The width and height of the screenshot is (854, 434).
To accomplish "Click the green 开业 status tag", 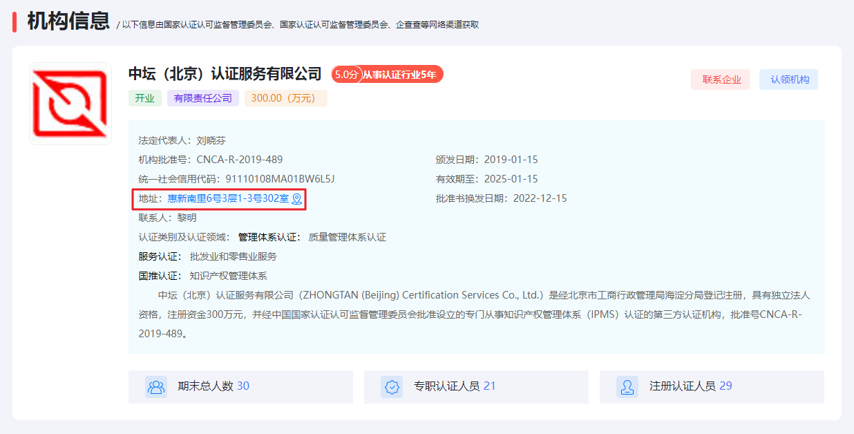I will tap(144, 98).
